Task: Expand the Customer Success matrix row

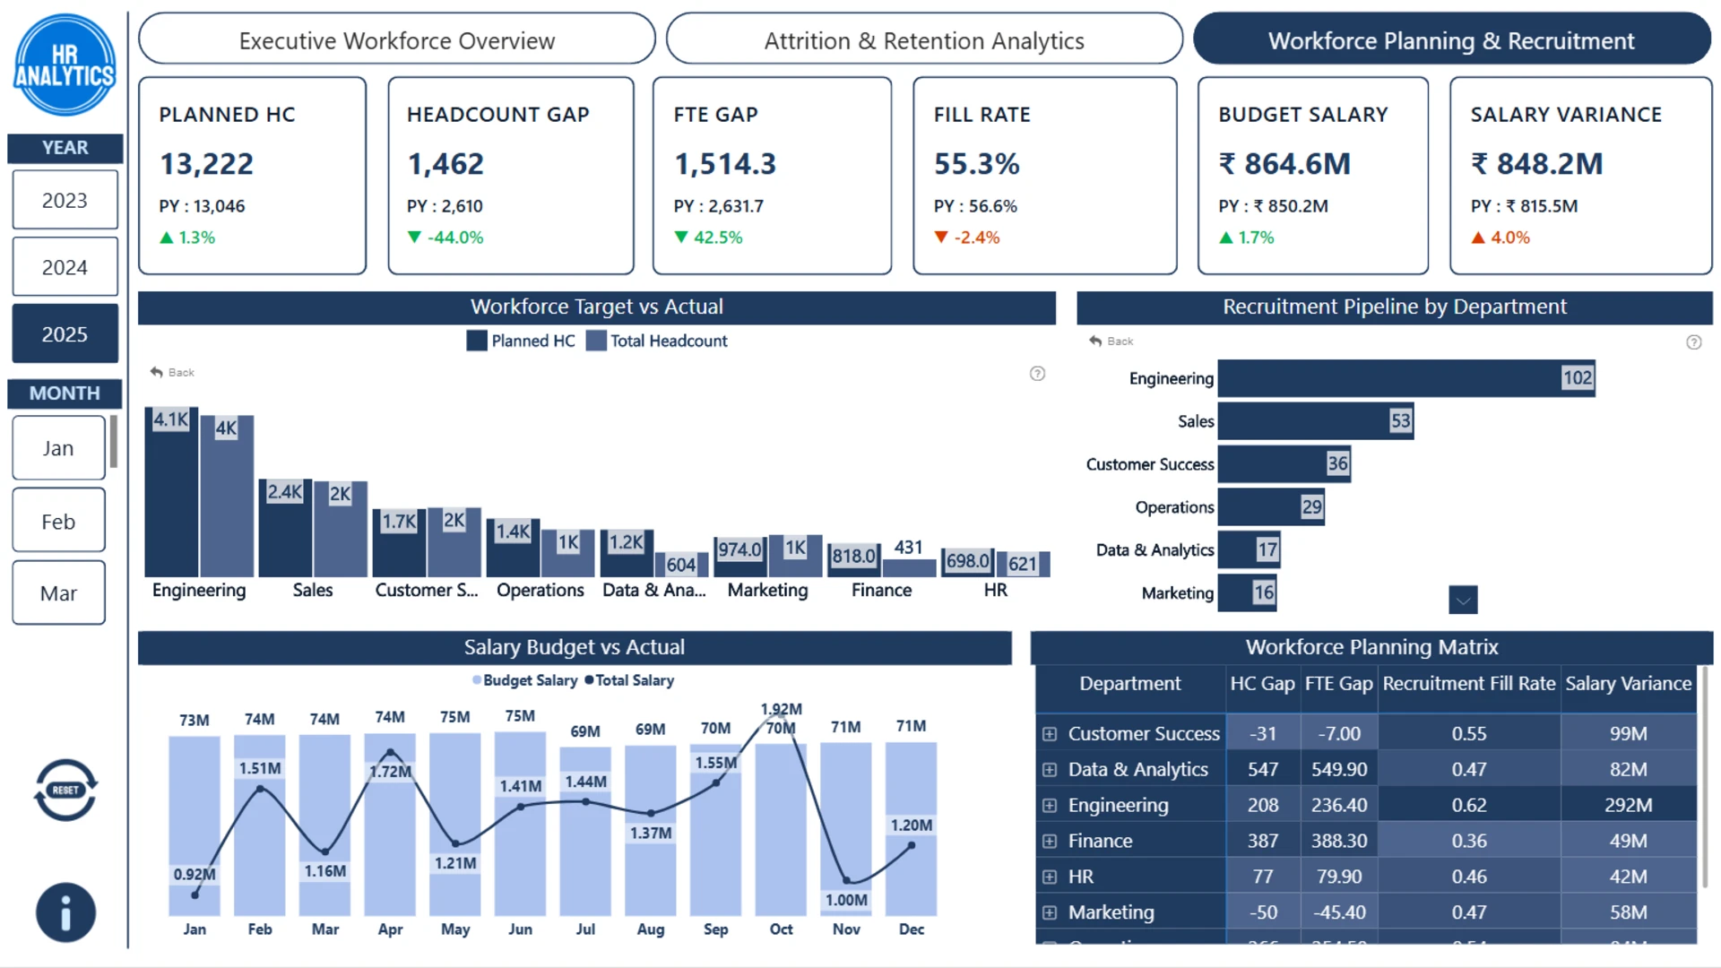Action: coord(1050,734)
